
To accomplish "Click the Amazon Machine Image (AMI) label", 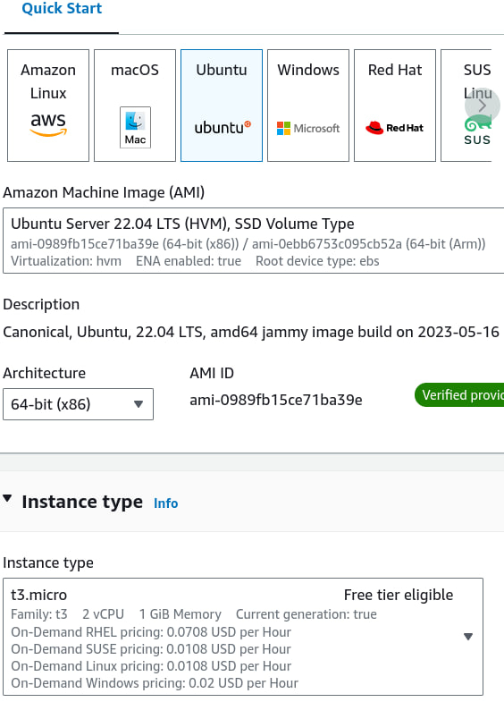I will point(104,192).
